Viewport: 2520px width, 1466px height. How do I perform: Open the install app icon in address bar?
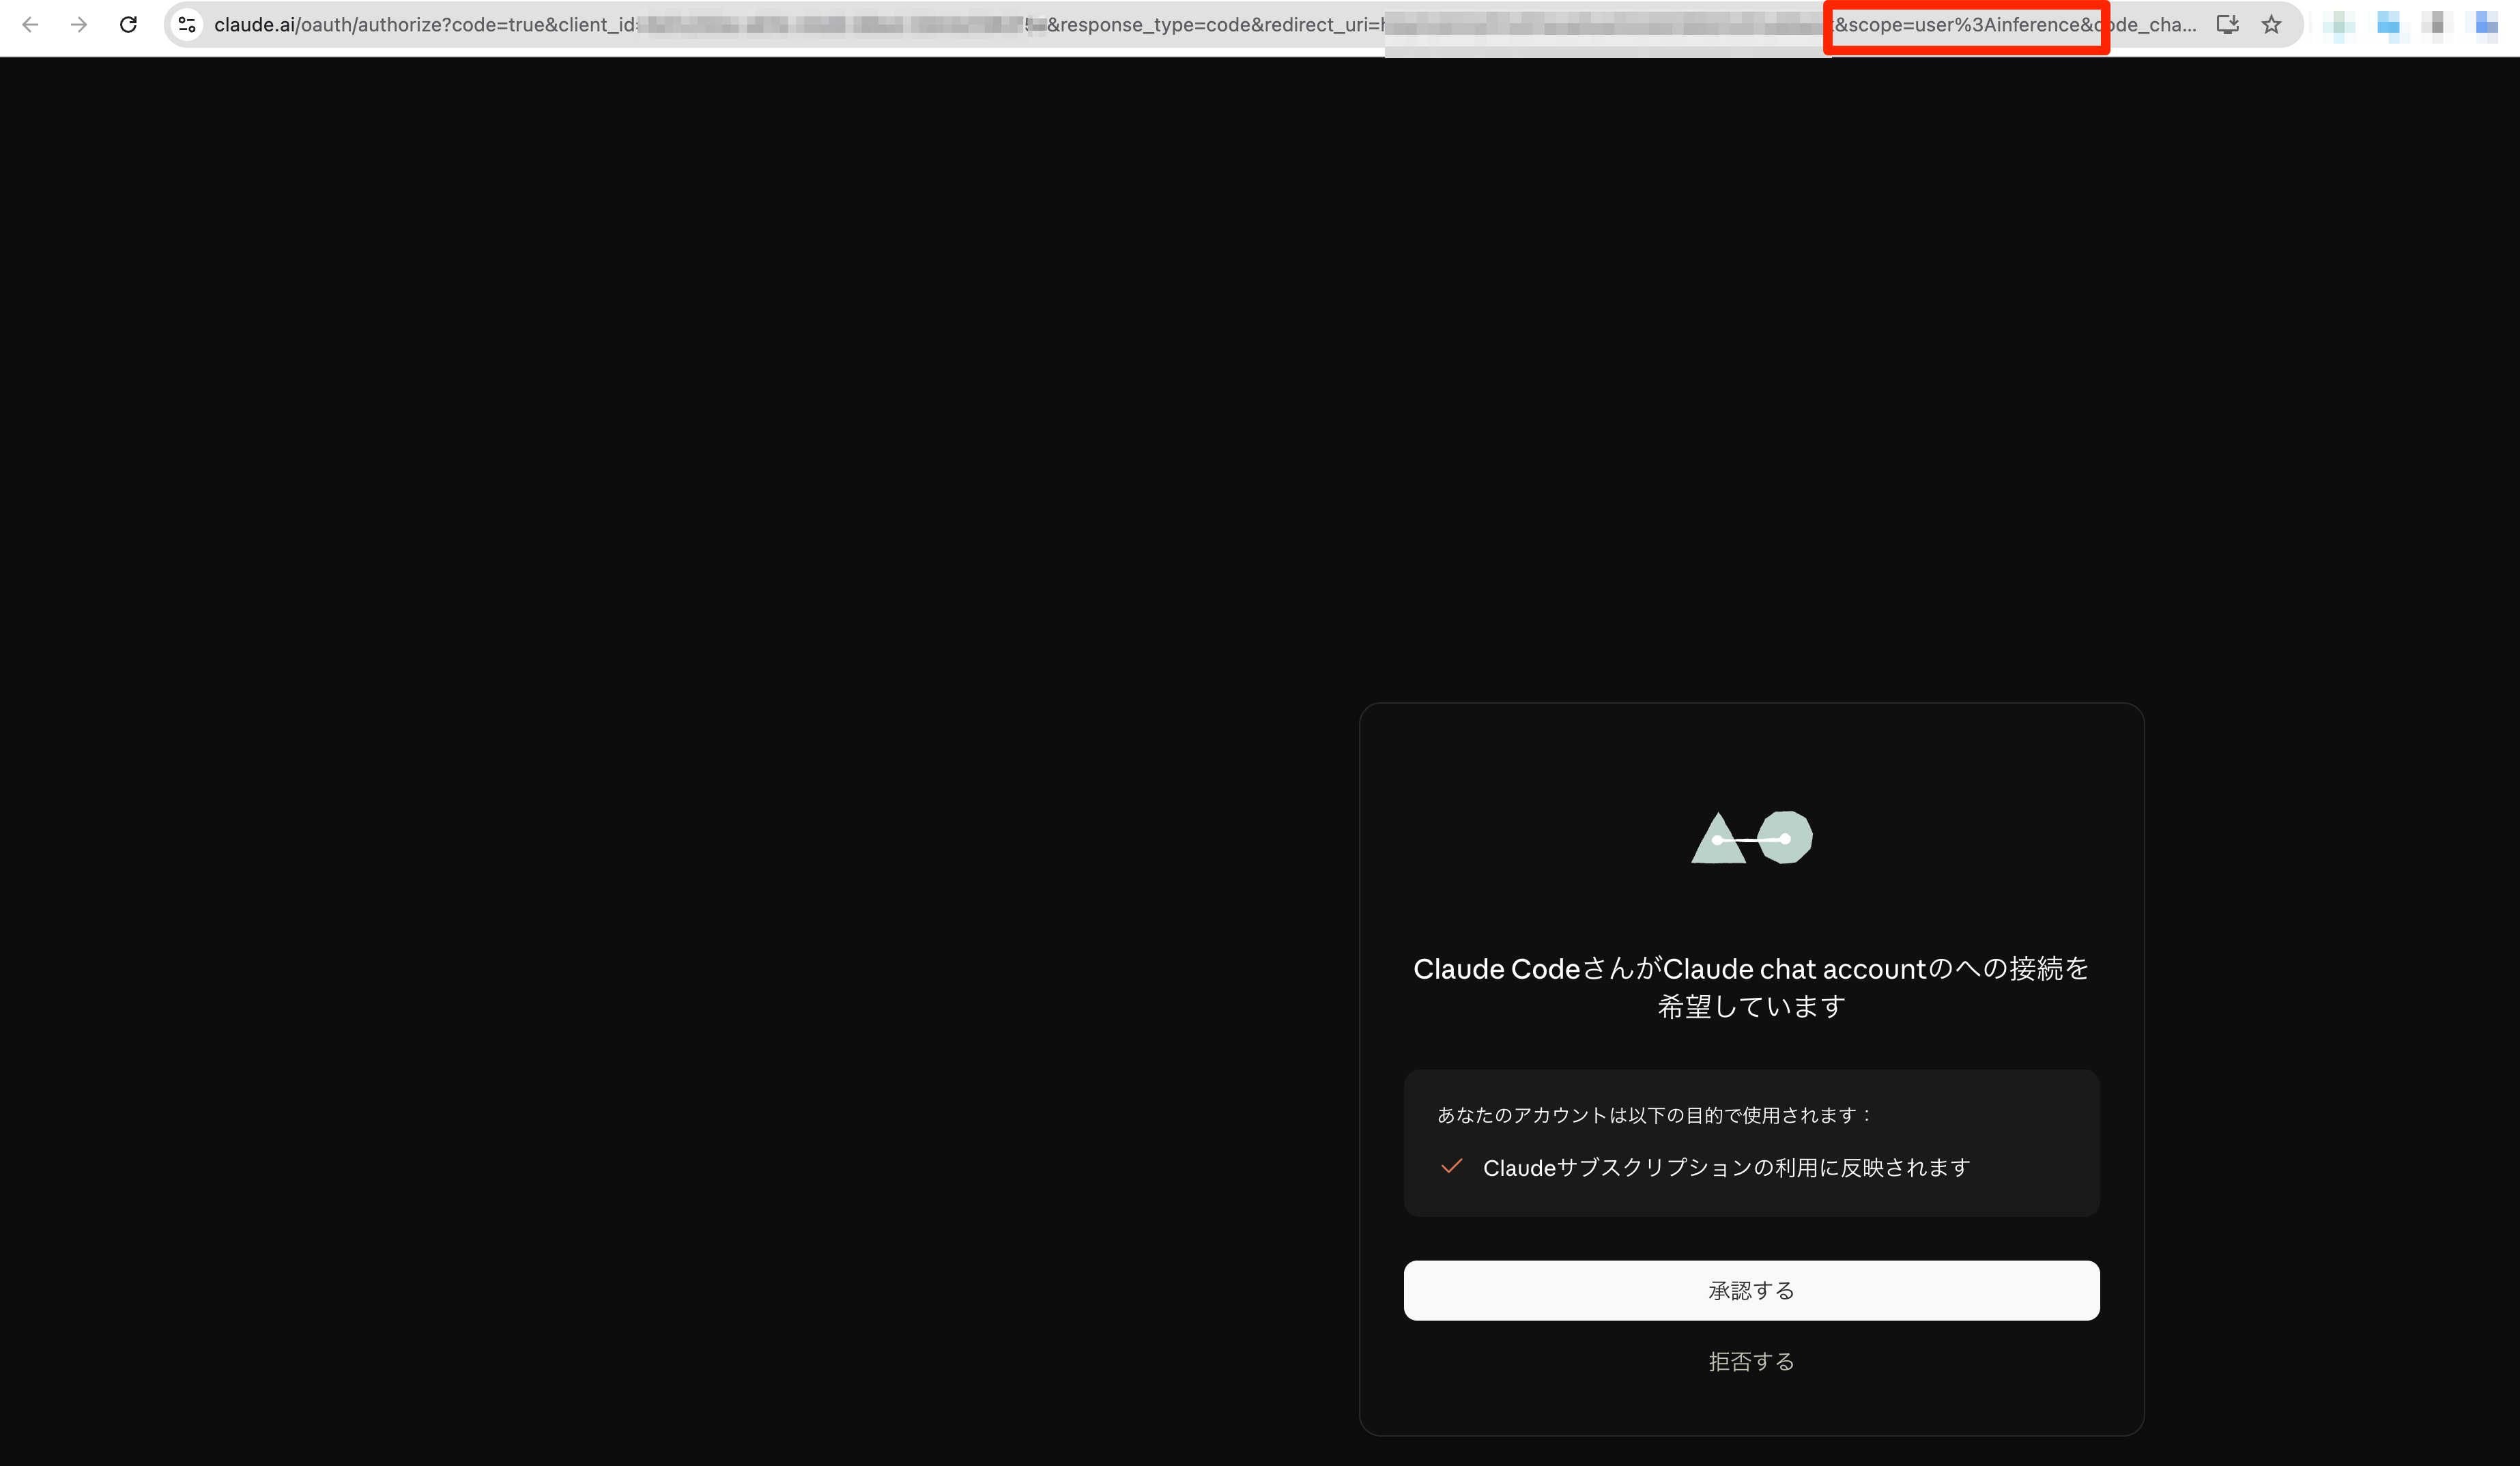coord(2227,25)
